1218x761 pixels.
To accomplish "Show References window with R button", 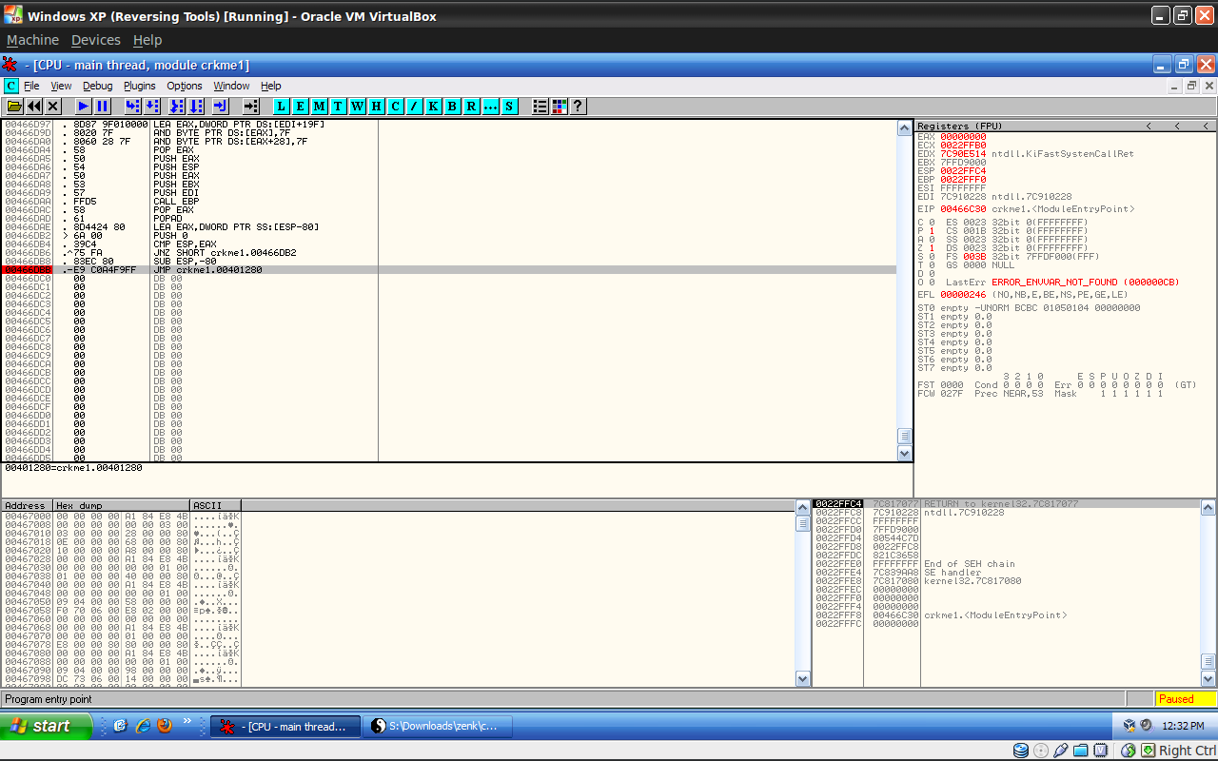I will (x=472, y=107).
